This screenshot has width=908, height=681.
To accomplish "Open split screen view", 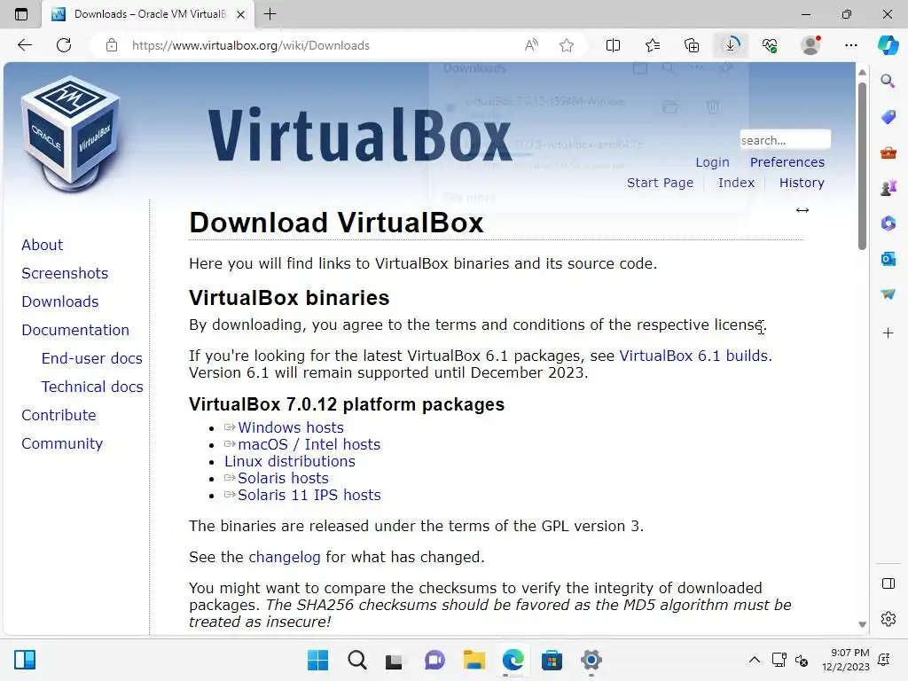I will point(613,45).
